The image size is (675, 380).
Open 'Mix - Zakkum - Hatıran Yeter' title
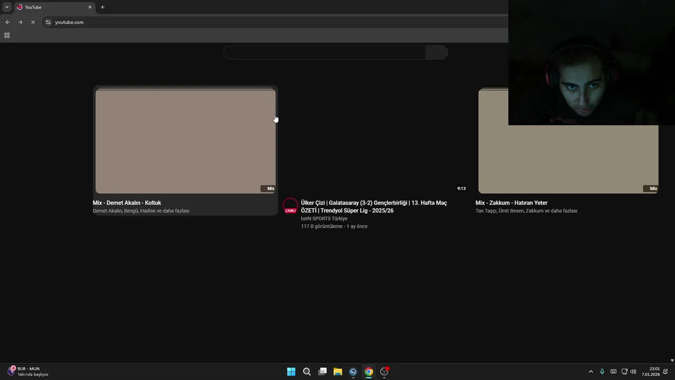point(512,203)
